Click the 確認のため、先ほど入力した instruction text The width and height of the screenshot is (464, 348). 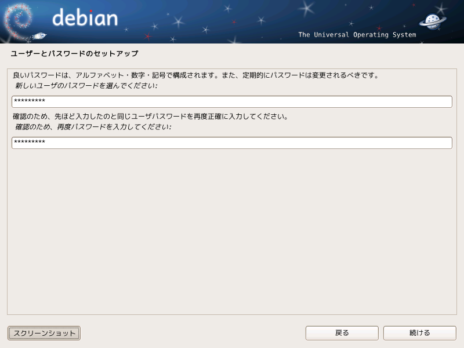click(151, 117)
